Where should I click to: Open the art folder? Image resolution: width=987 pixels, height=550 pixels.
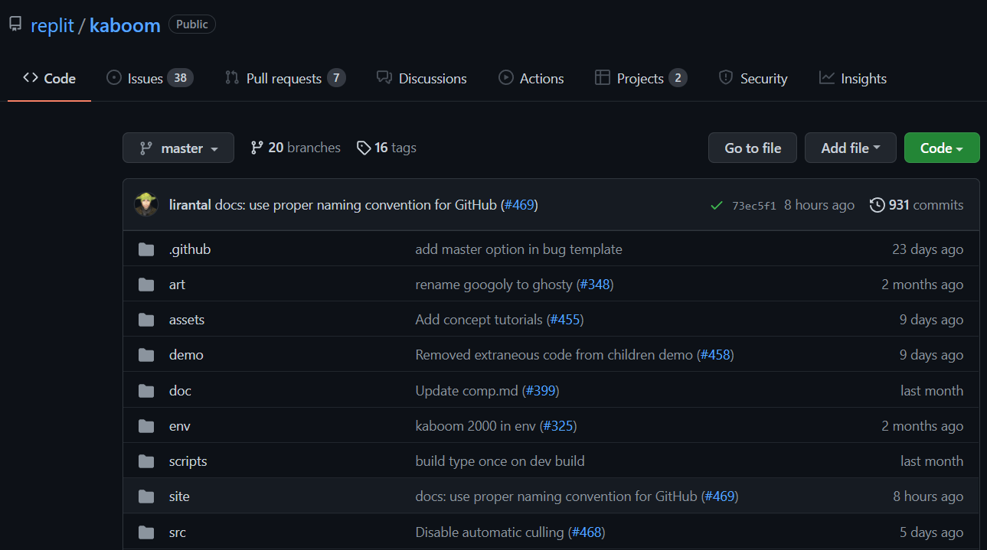point(177,285)
